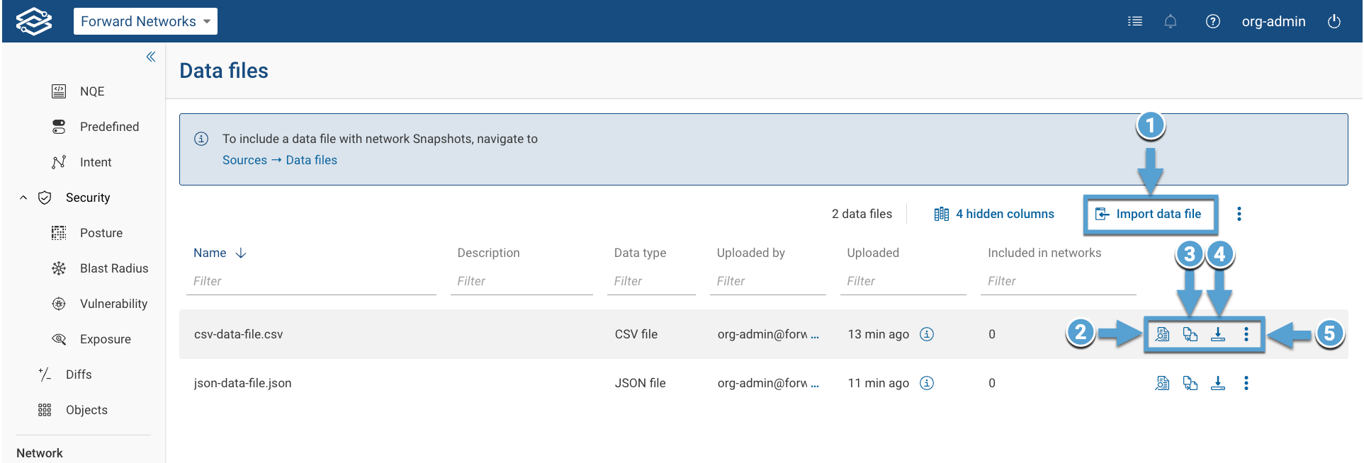Viewport: 1364px width, 463px height.
Task: Click the Predefined toggle-style icon
Action: pyautogui.click(x=59, y=127)
